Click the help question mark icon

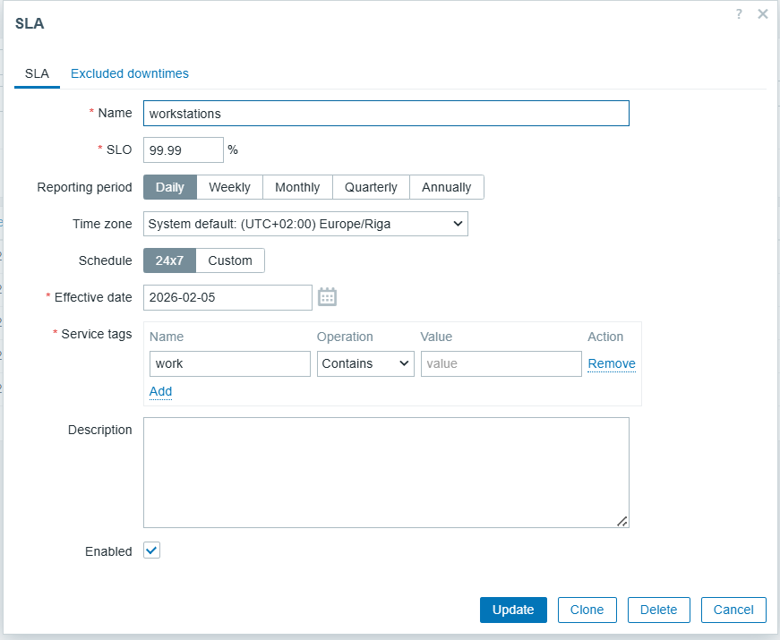[739, 13]
